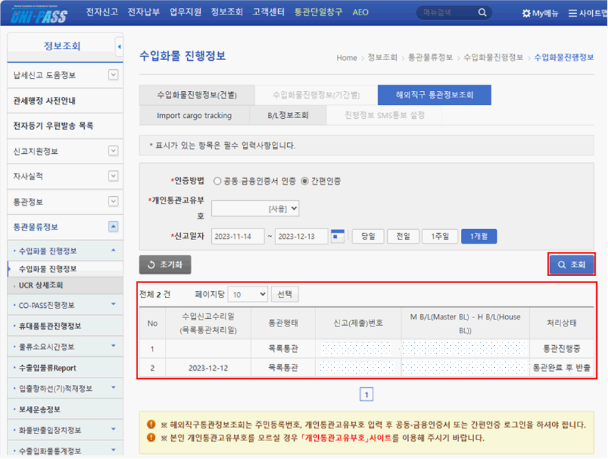
Task: Open 업무지원 top menu
Action: tap(186, 12)
